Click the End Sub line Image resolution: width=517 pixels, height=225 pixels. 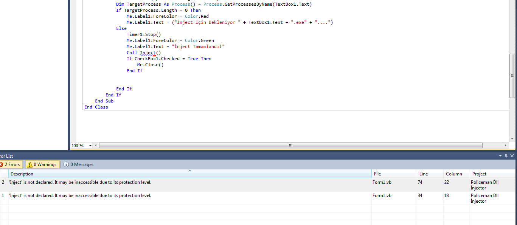click(104, 101)
